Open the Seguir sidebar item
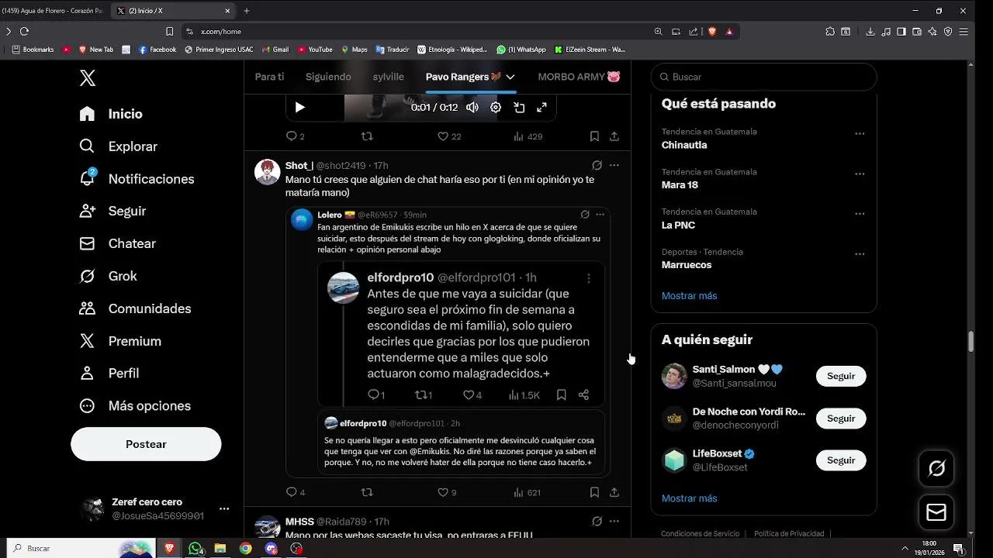 pyautogui.click(x=112, y=211)
